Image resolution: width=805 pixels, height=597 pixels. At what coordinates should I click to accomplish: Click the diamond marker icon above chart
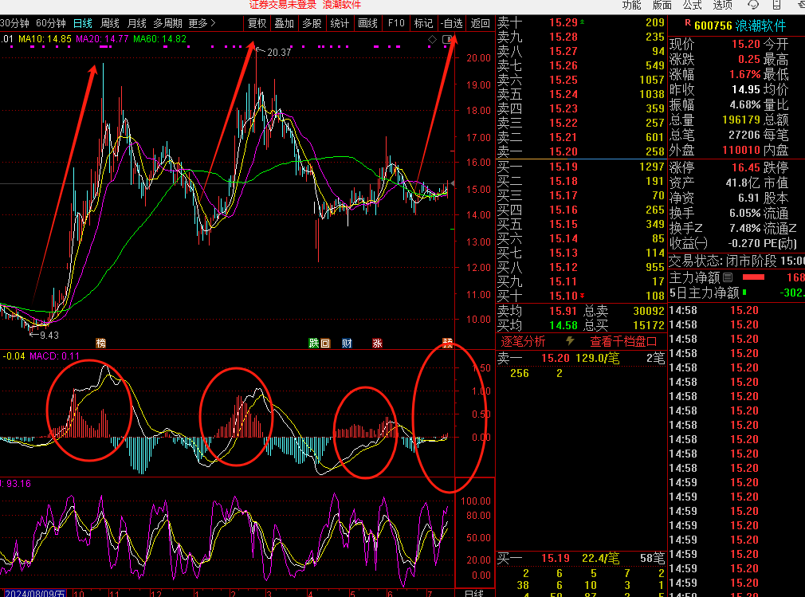[x=432, y=40]
